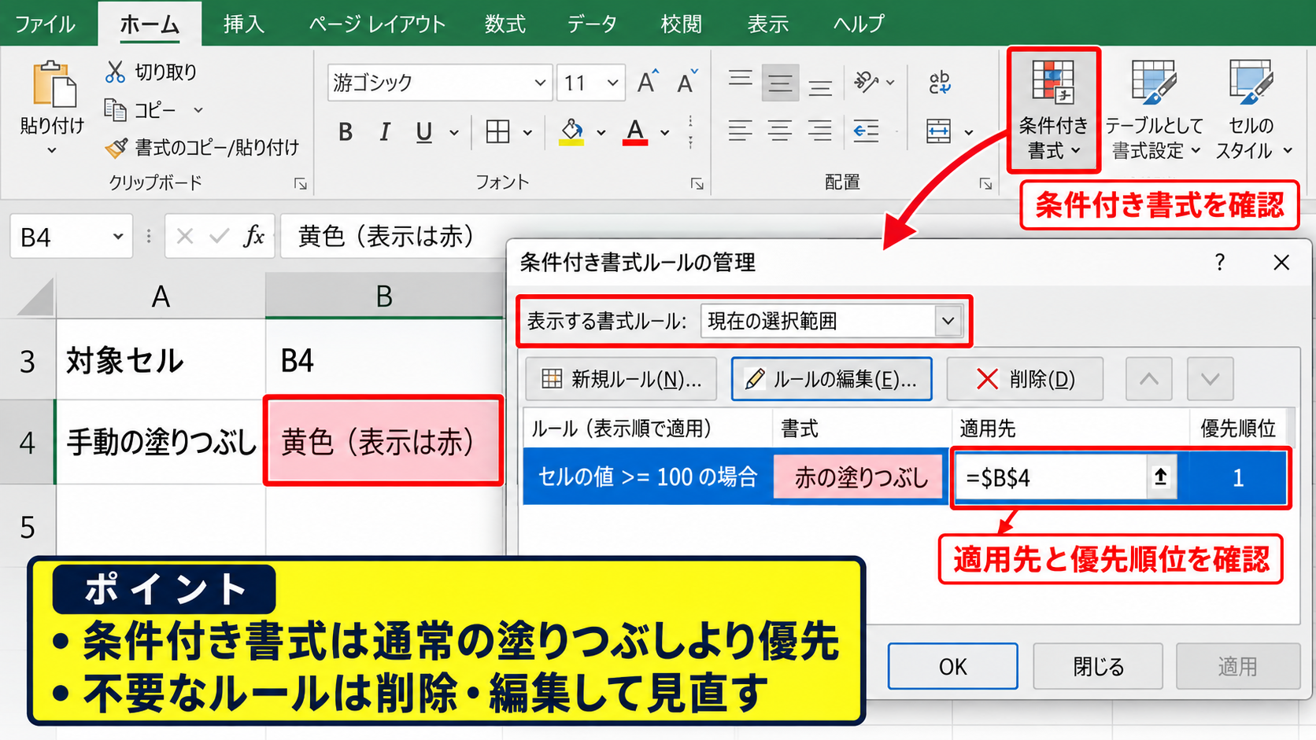Click the 適用先 field =$B$4
Screen dimensions: 1316x740
(1050, 477)
